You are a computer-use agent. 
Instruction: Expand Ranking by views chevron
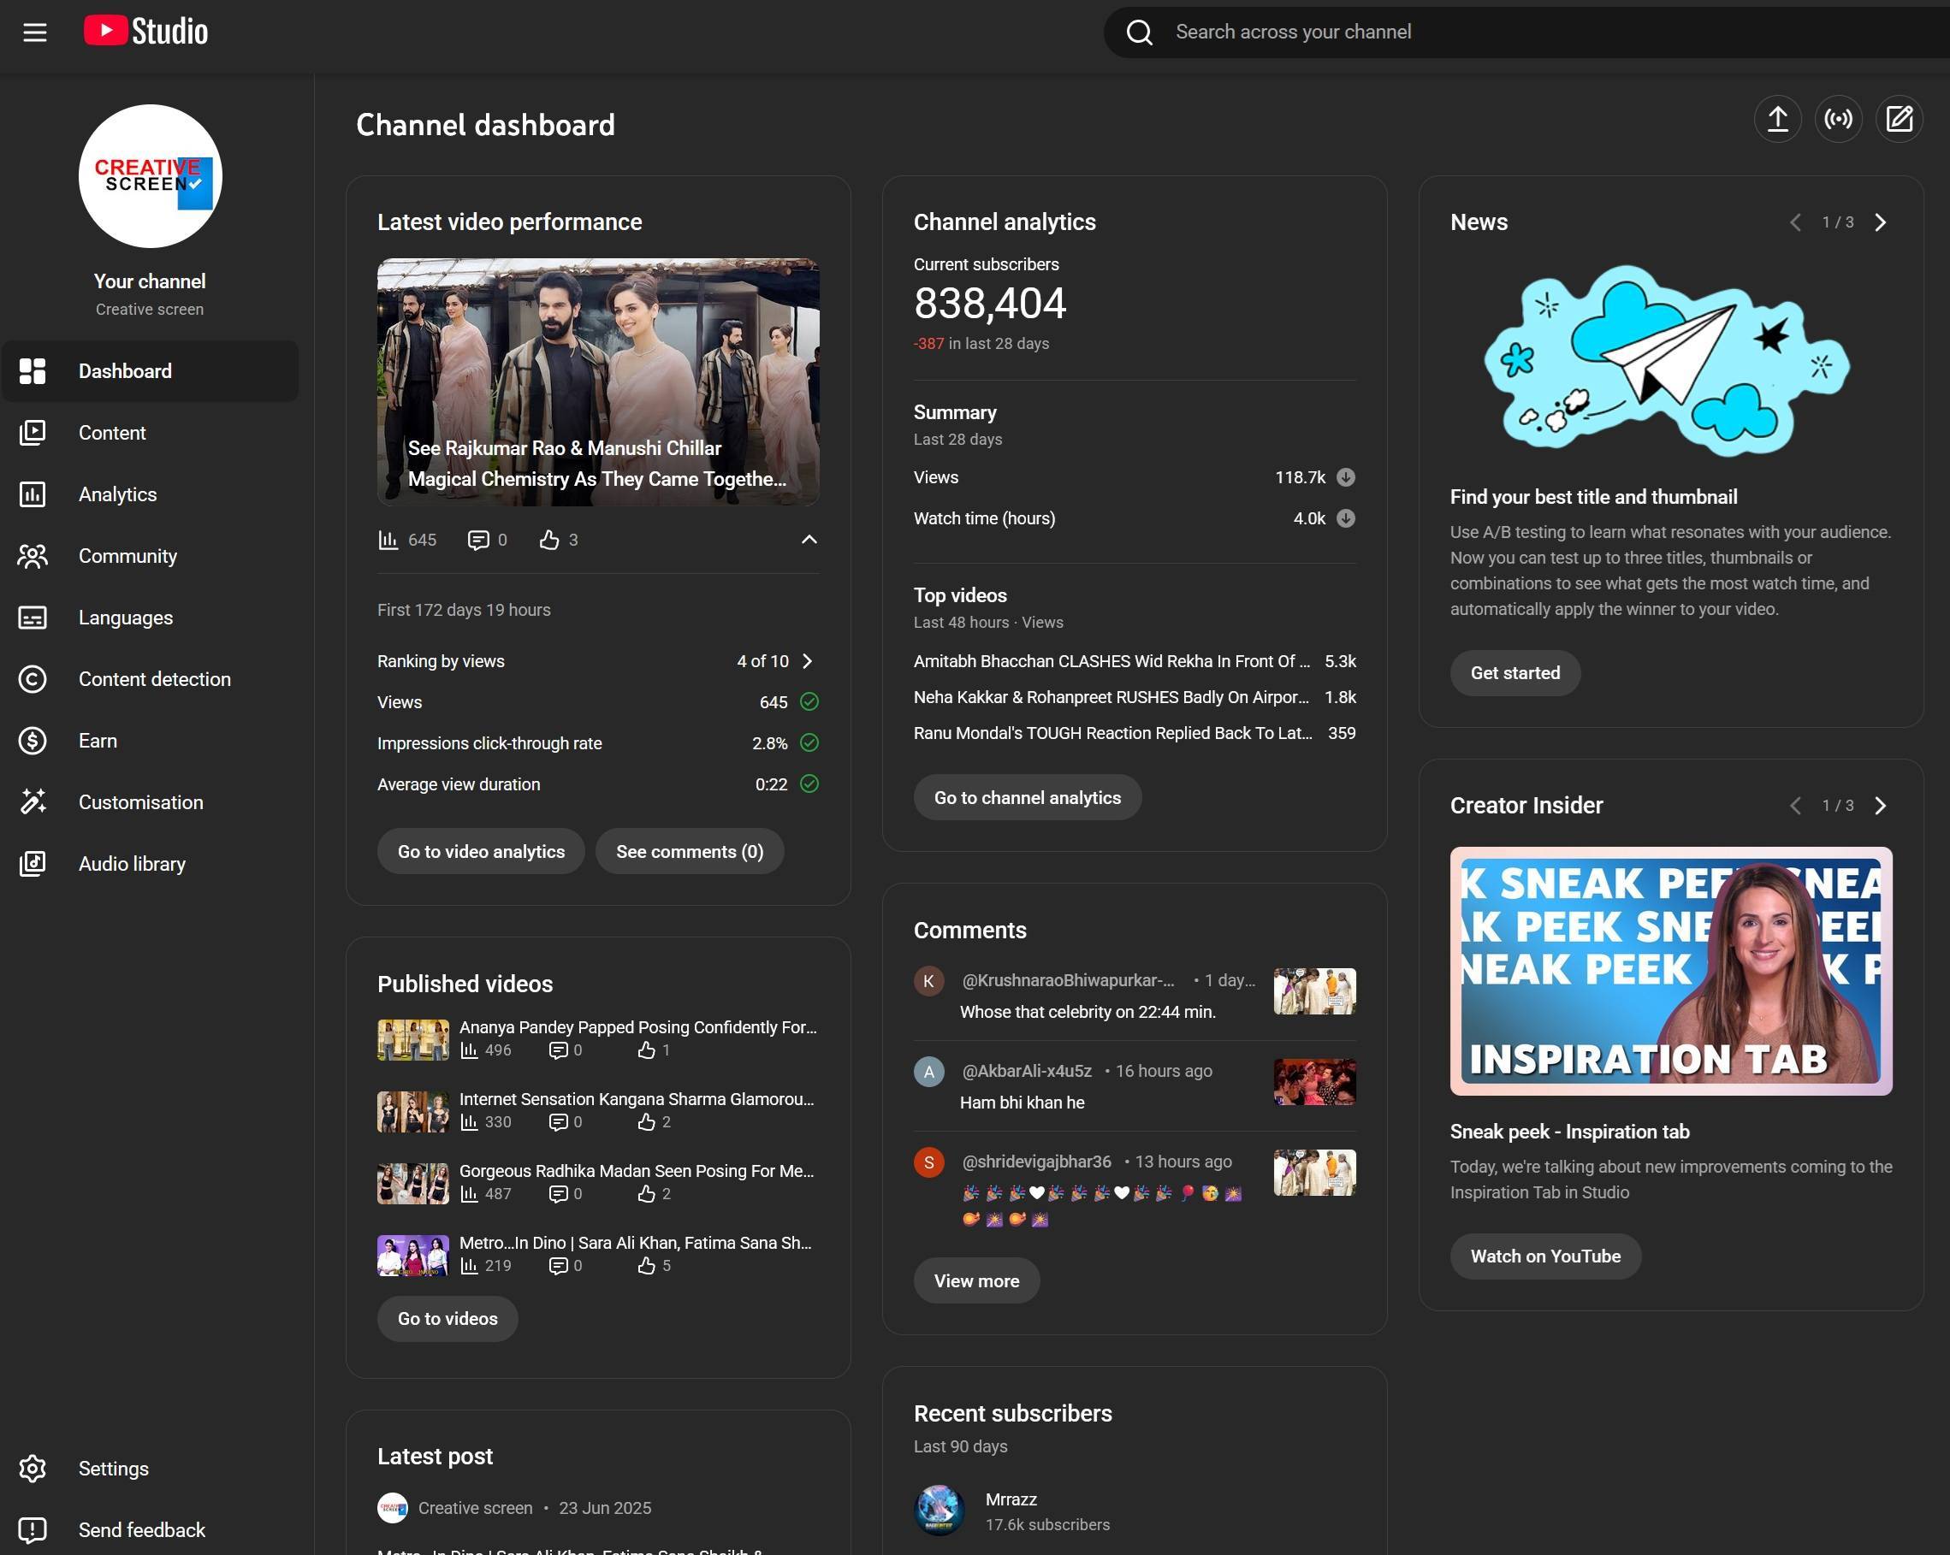pyautogui.click(x=808, y=661)
